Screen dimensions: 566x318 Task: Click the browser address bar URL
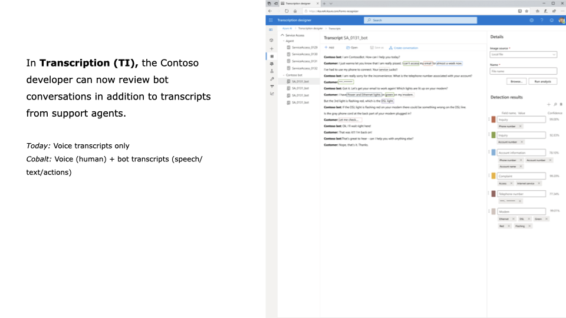coord(334,11)
